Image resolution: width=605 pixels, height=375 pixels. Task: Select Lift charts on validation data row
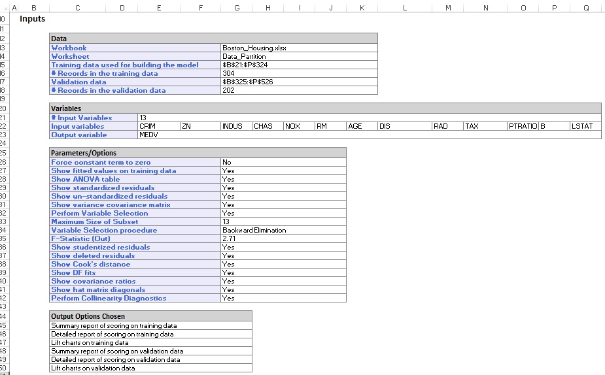point(150,368)
